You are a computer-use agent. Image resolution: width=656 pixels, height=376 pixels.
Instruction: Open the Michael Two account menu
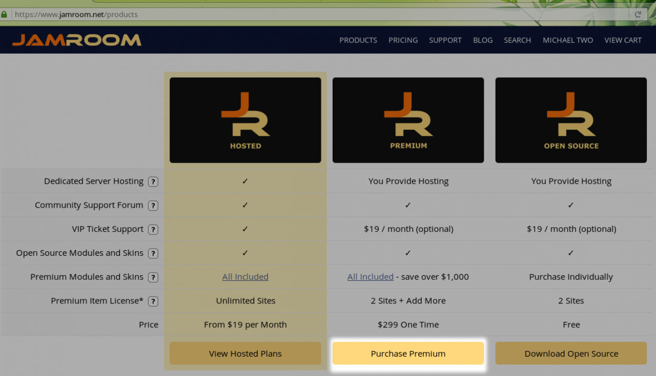click(x=567, y=40)
